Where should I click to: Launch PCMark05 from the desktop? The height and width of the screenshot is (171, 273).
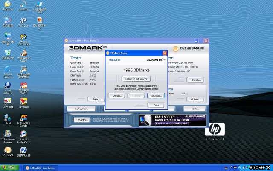coord(8,152)
